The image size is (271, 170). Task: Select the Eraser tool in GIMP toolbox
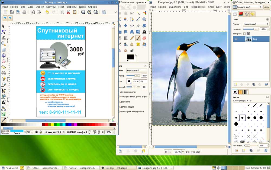click(x=144, y=38)
